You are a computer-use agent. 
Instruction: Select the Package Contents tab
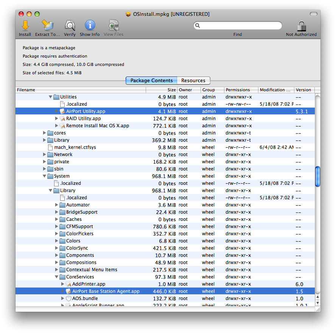[x=151, y=80]
